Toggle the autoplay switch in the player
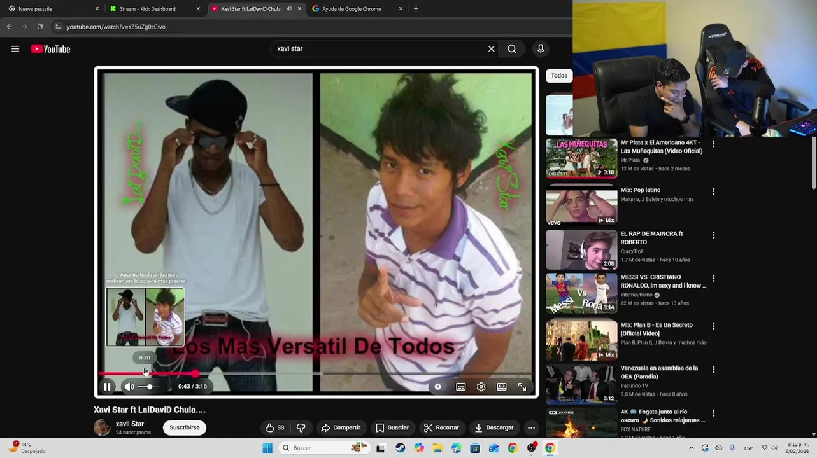The height and width of the screenshot is (458, 817). [x=438, y=387]
